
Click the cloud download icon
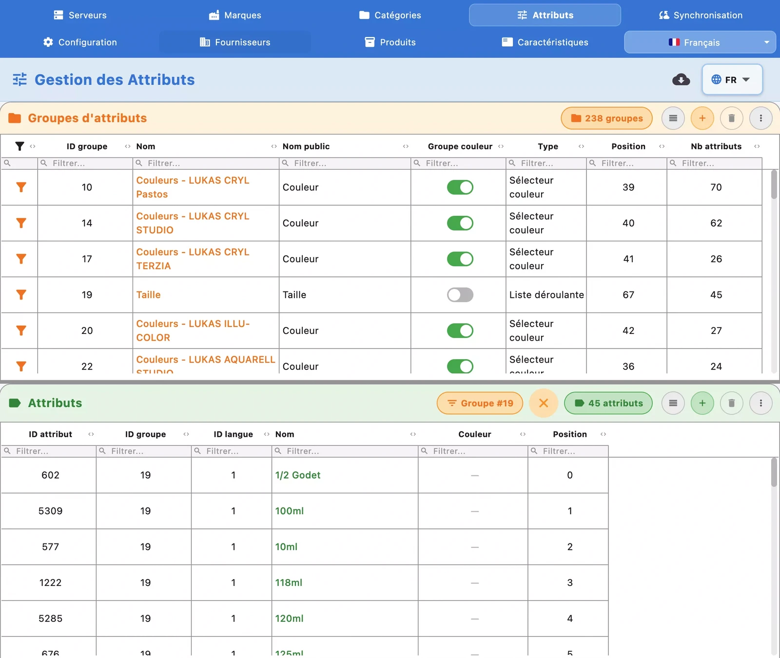coord(681,79)
